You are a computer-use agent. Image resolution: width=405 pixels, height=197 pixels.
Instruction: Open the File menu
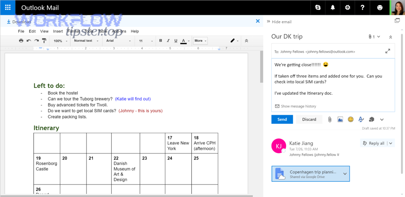(x=21, y=31)
